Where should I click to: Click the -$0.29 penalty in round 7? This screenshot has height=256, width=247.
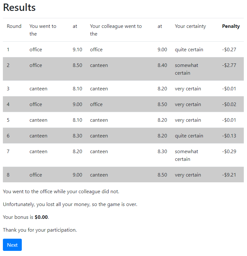point(229,152)
